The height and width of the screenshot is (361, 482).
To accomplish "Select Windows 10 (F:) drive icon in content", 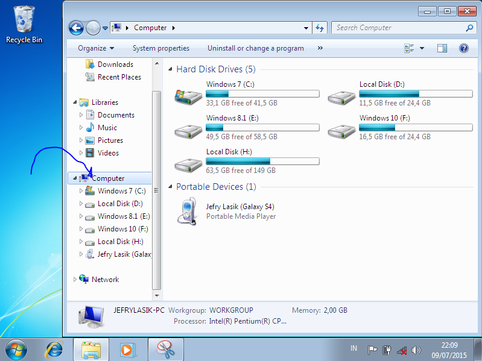I will pyautogui.click(x=341, y=131).
